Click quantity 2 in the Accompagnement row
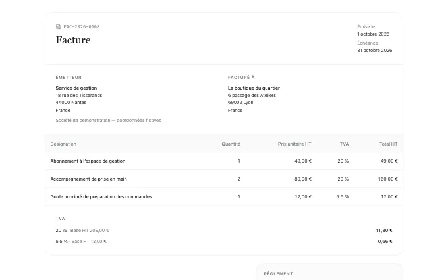This screenshot has width=448, height=280. click(x=239, y=179)
